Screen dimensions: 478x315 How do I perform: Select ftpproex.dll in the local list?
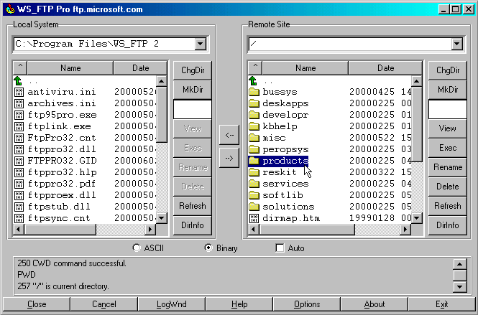click(x=62, y=195)
